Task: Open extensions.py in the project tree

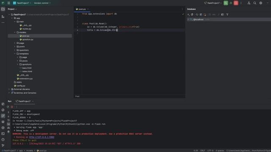Action: tap(25, 79)
